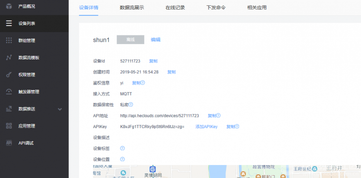This screenshot has width=361, height=178.
Task: Click the grey 离线 status button
Action: pyautogui.click(x=131, y=40)
